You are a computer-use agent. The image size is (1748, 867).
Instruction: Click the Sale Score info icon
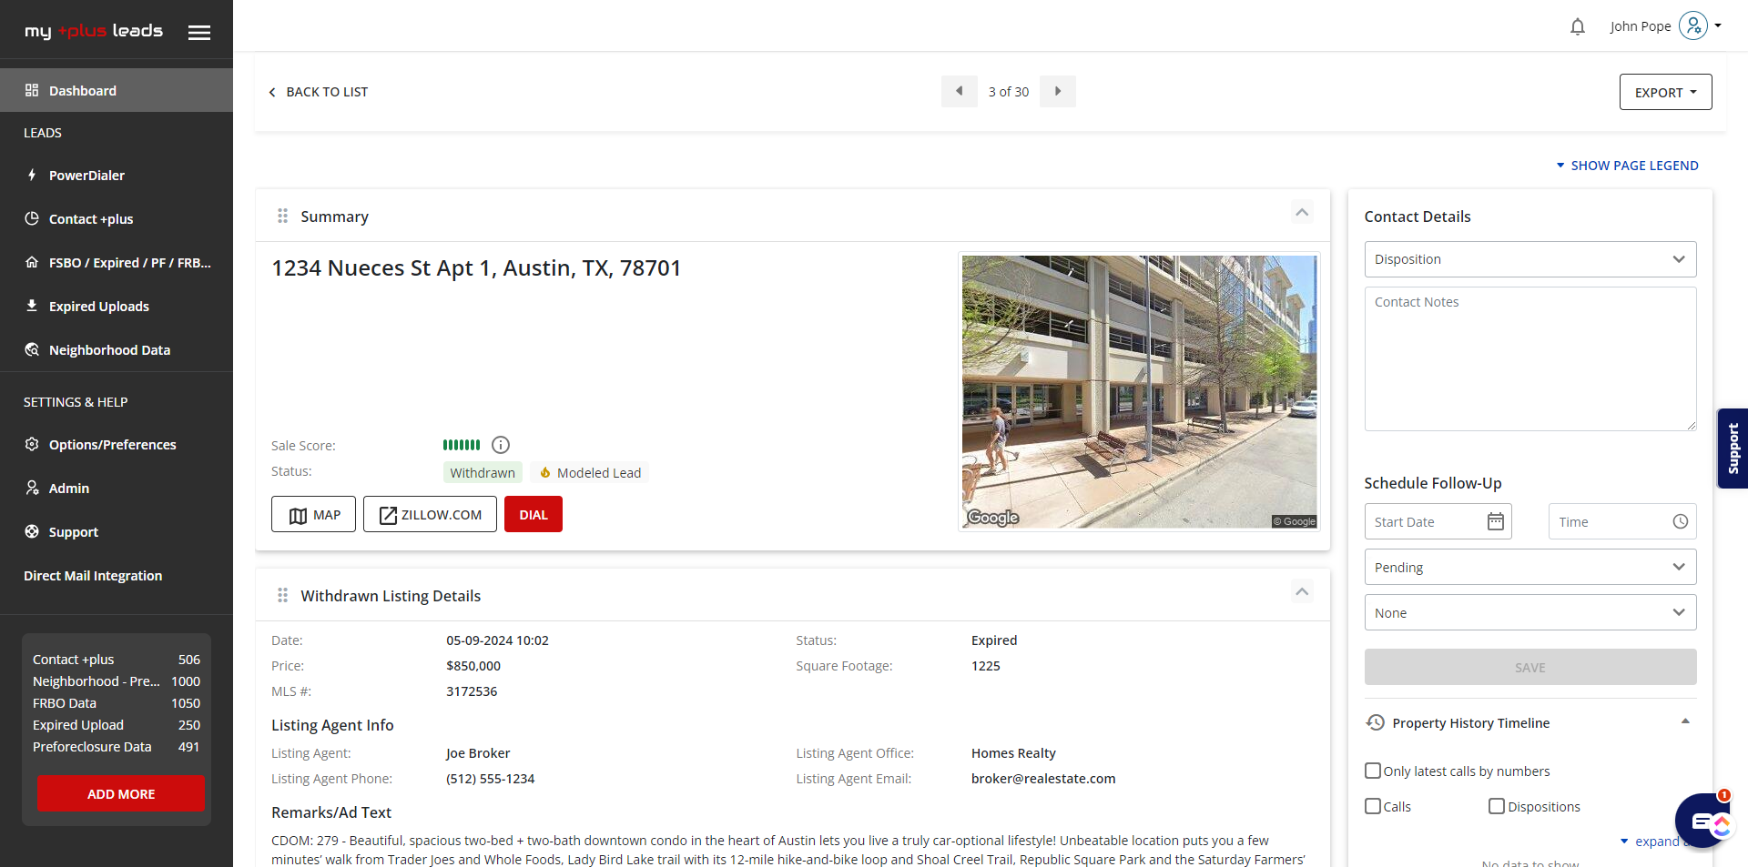[501, 445]
